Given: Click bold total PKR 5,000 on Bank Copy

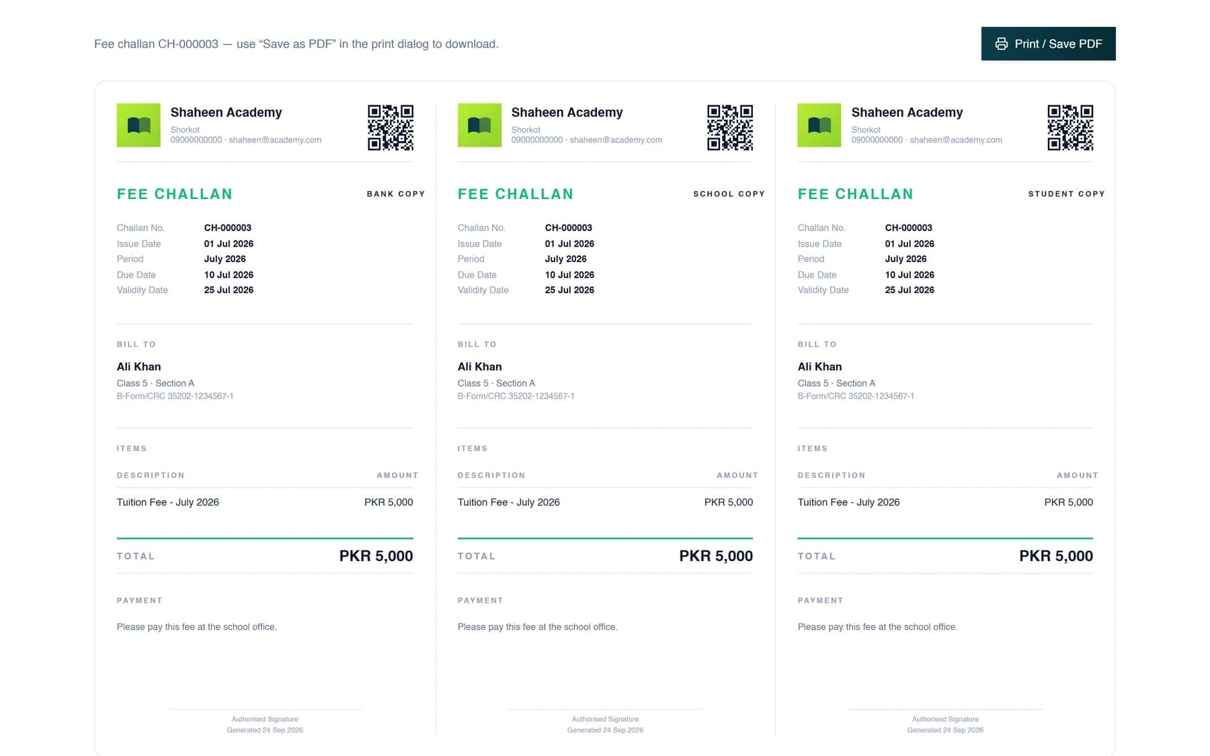Looking at the screenshot, I should coord(376,556).
